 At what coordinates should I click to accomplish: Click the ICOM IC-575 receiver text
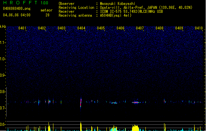click(131, 11)
